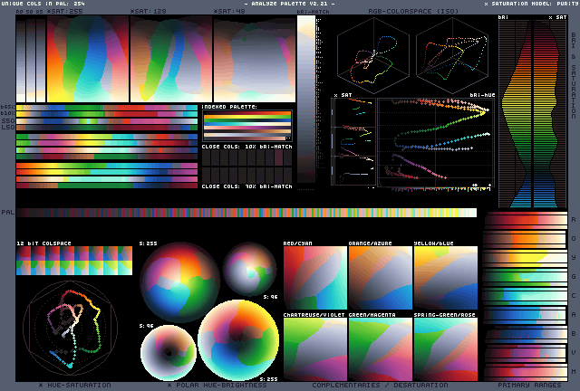Click the Green/Magenta complementary swatch
580x391 pixels.
pyautogui.click(x=379, y=349)
